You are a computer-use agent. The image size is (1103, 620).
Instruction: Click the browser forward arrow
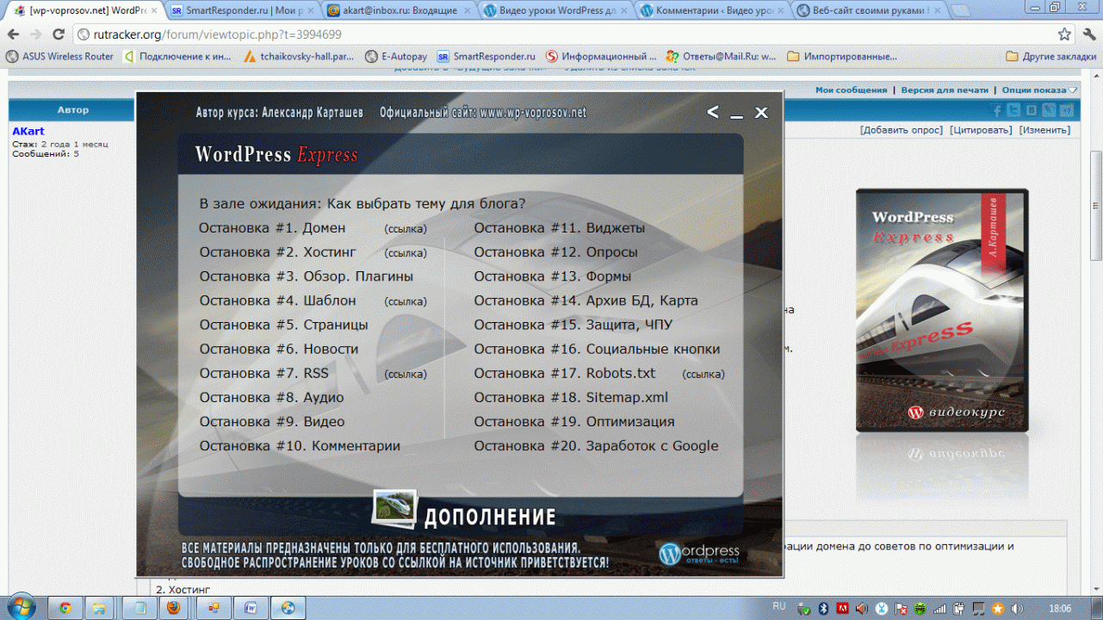35,34
